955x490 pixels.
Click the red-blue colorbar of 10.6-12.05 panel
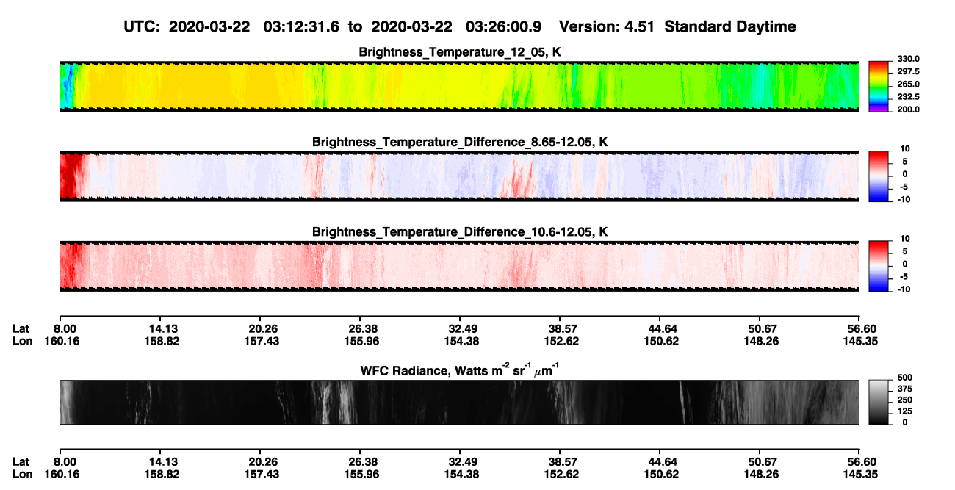click(x=879, y=266)
